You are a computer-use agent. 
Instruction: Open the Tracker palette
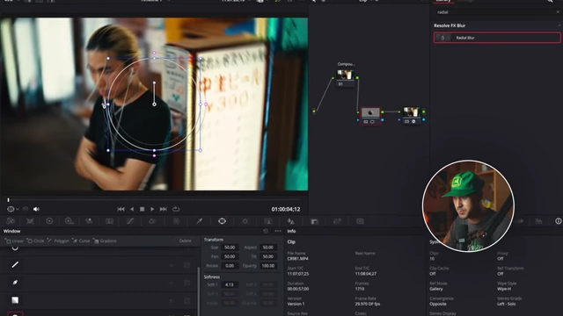(245, 221)
